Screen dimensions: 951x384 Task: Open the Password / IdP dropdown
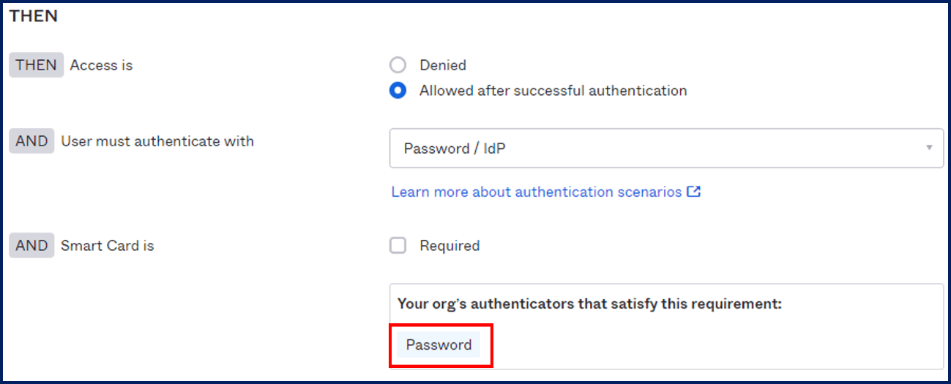(666, 148)
